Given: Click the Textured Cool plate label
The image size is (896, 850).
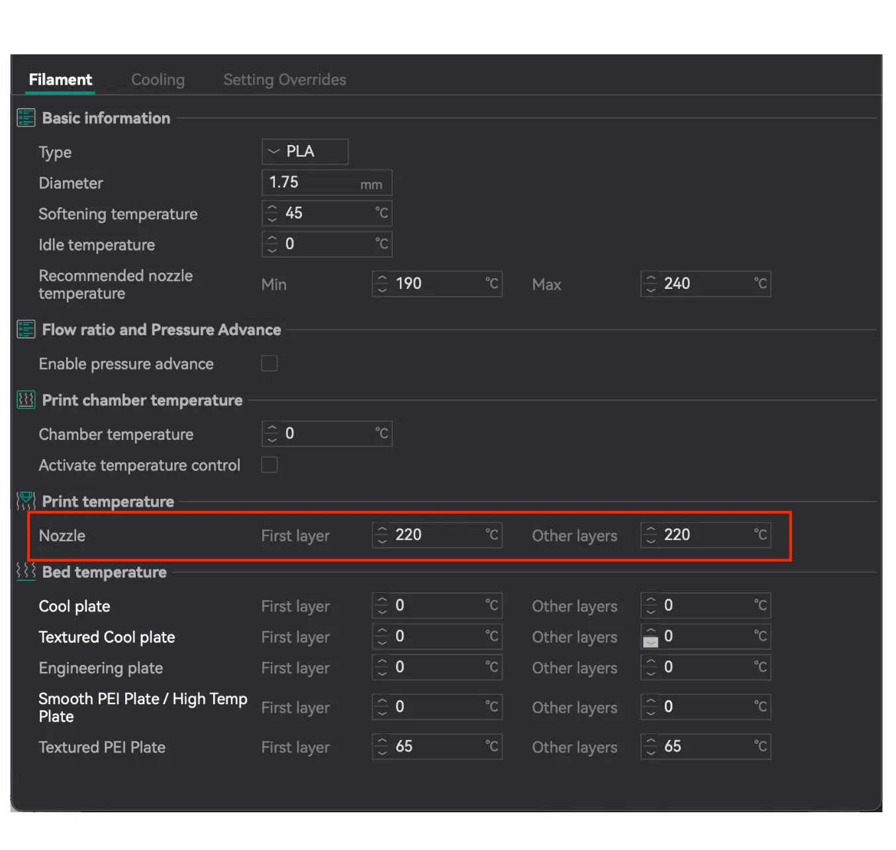Looking at the screenshot, I should coord(107,637).
